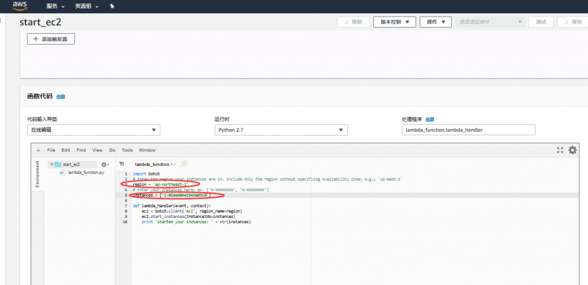
Task: Click the 添加触发器 add trigger button
Action: 51,39
